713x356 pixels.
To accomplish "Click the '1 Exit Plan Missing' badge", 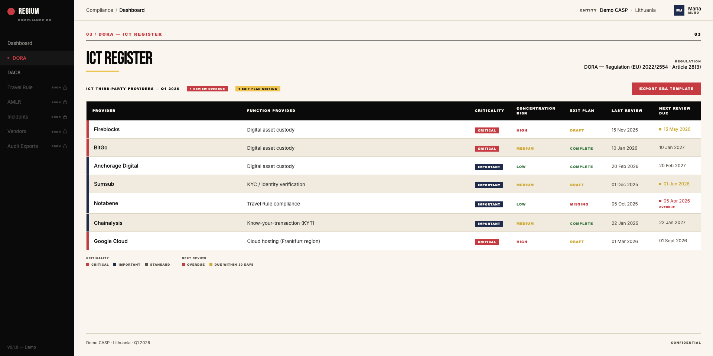I will pos(258,89).
